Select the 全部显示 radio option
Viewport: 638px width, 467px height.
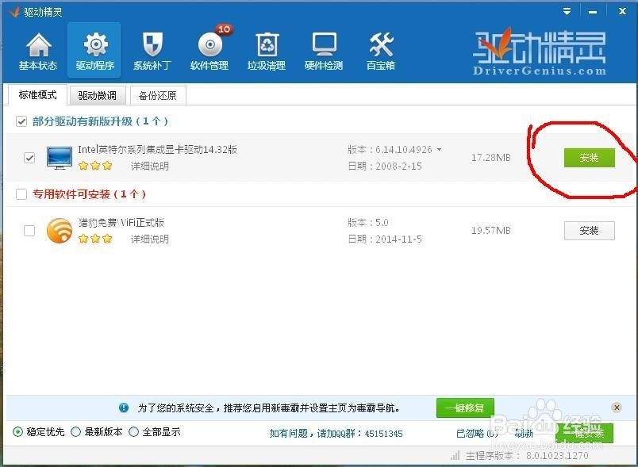click(133, 431)
